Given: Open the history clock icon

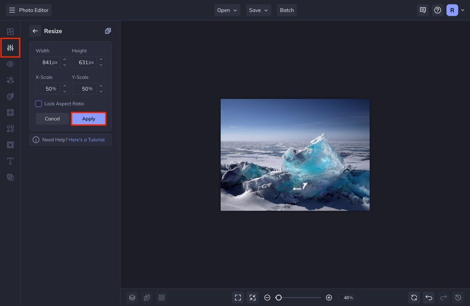Looking at the screenshot, I should click(x=458, y=298).
